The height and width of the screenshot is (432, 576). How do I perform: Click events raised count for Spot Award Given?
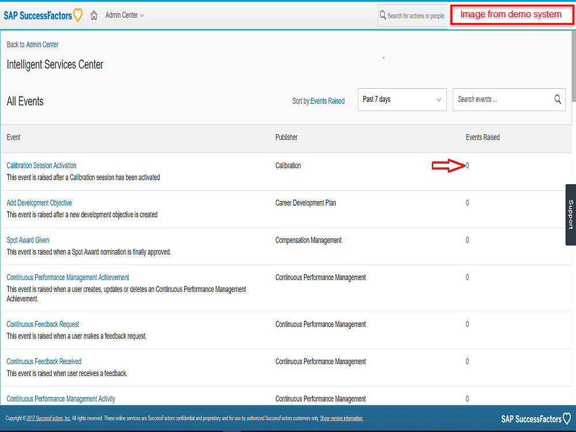[467, 240]
